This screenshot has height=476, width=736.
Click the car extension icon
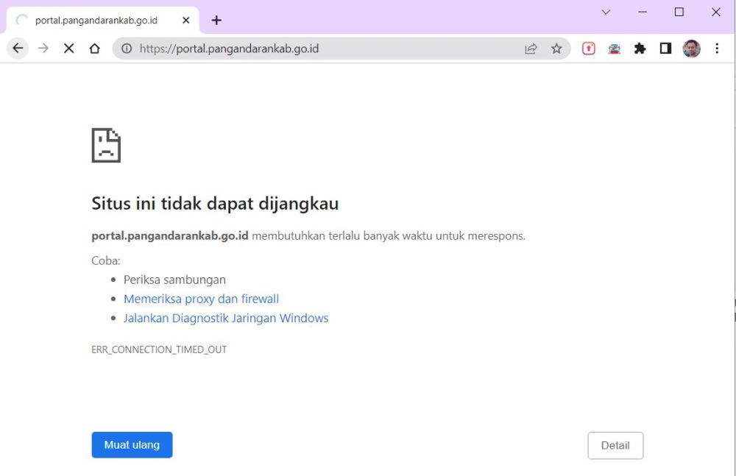(615, 49)
